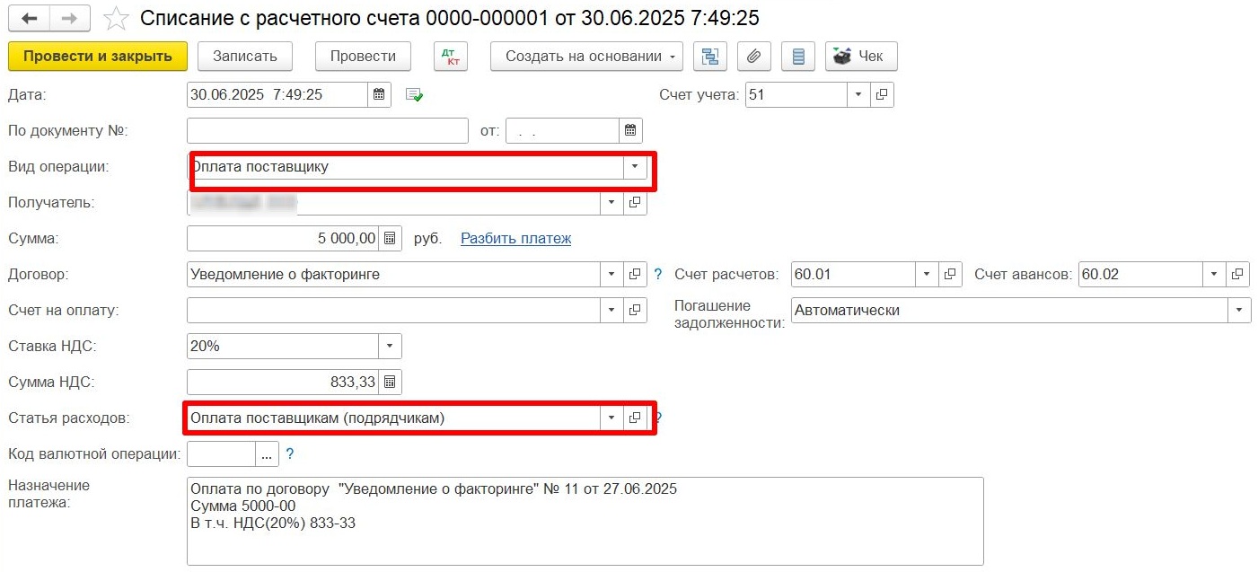Click the question mark near Договор field

click(x=657, y=274)
